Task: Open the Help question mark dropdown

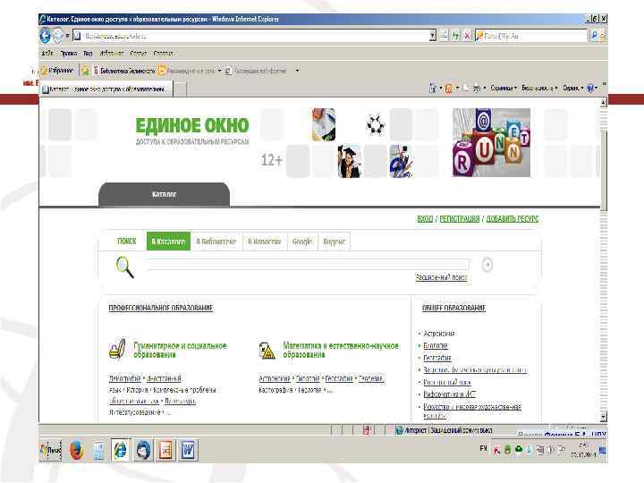Action: pyautogui.click(x=592, y=88)
